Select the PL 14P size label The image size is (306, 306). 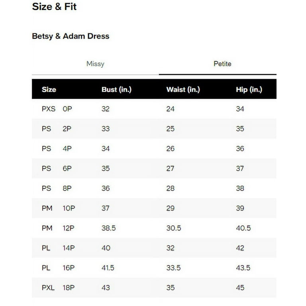point(58,248)
